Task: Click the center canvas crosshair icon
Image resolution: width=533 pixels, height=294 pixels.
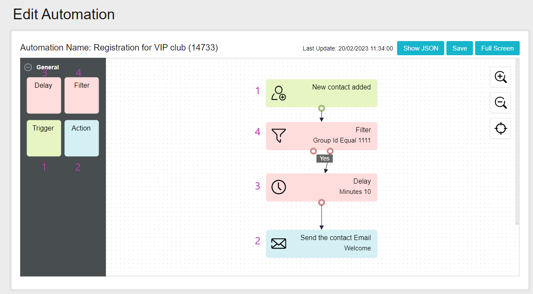Action: (x=500, y=128)
